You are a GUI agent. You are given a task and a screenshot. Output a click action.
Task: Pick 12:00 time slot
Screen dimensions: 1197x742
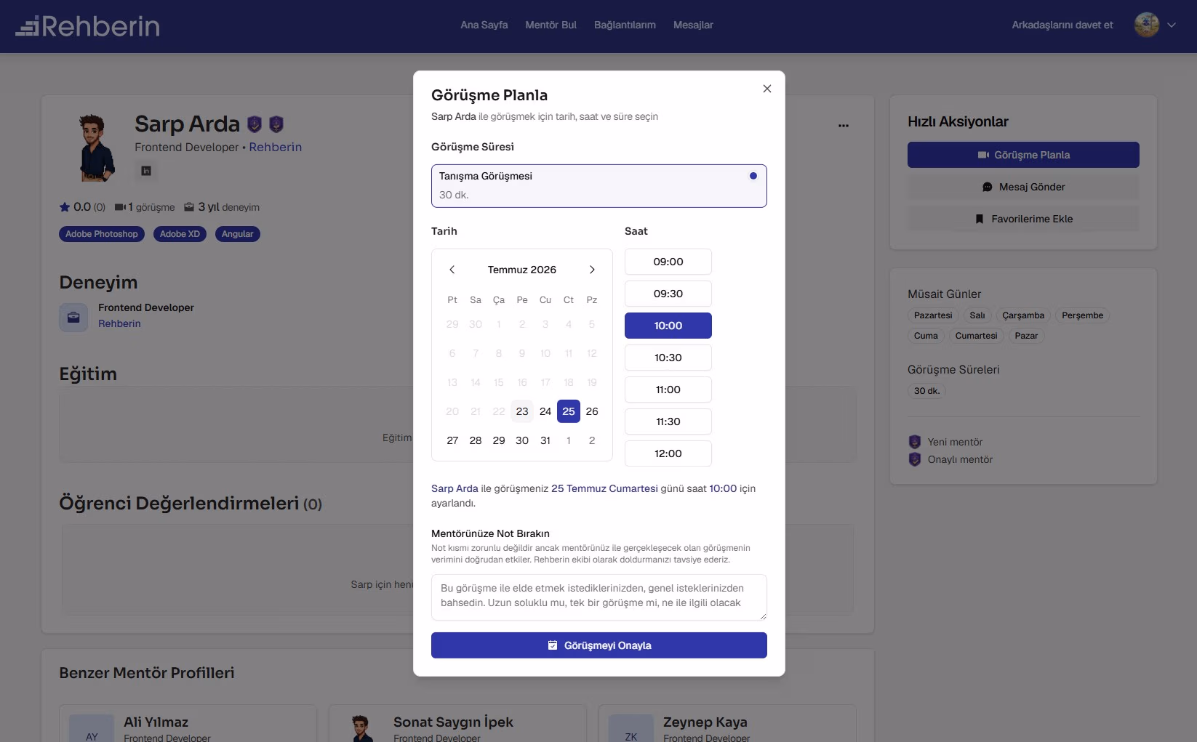tap(668, 453)
